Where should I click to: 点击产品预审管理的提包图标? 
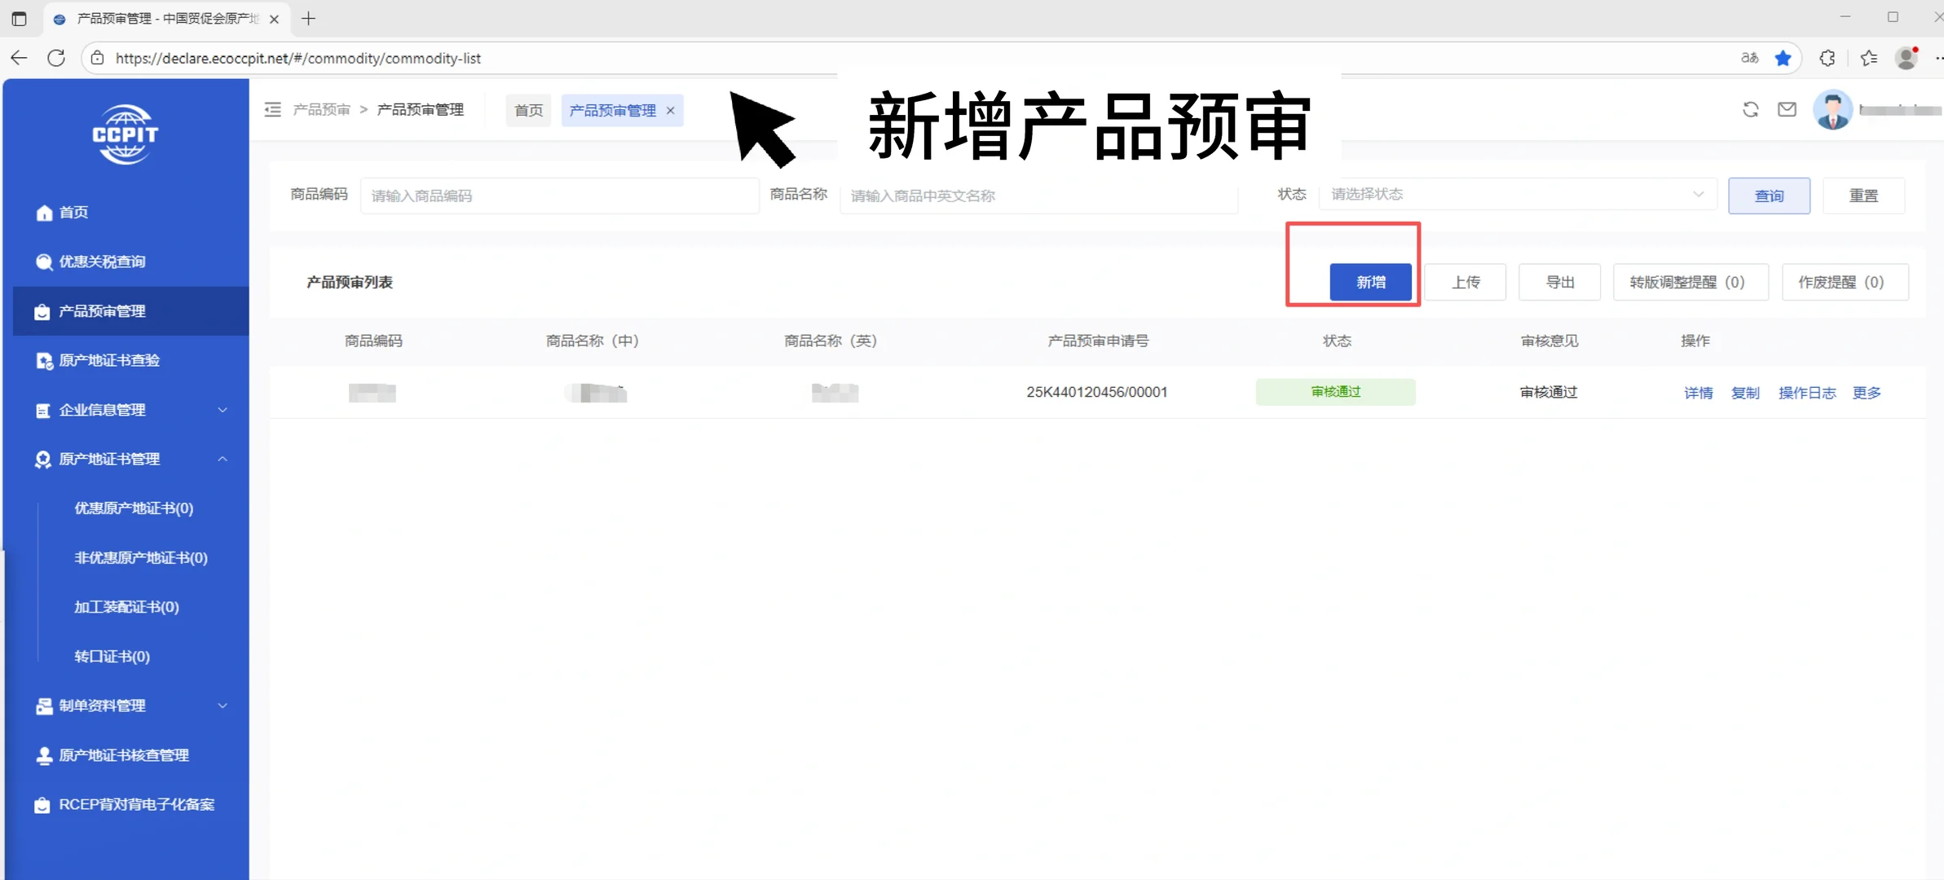(x=42, y=310)
